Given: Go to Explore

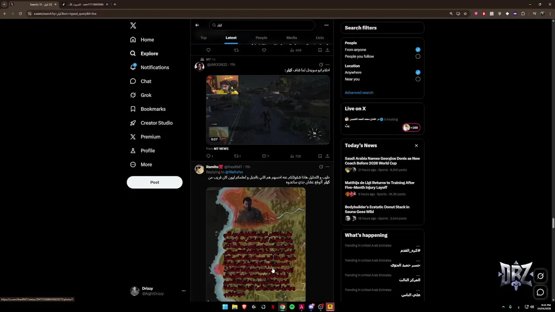Looking at the screenshot, I should 144,53.
